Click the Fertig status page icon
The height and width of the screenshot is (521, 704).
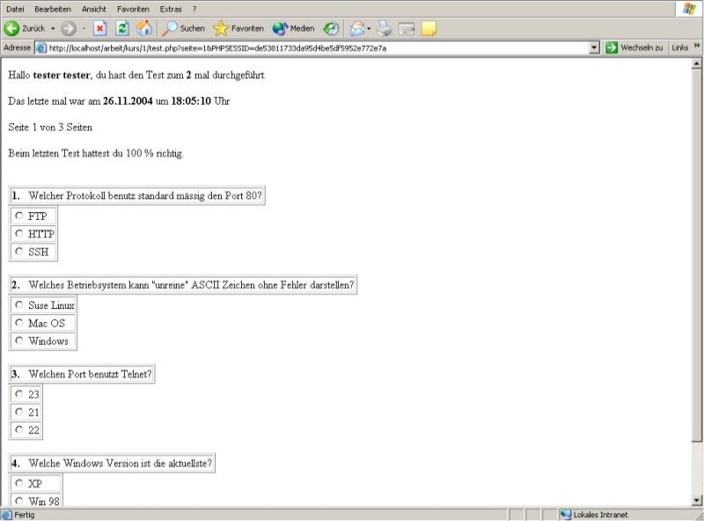(7, 515)
